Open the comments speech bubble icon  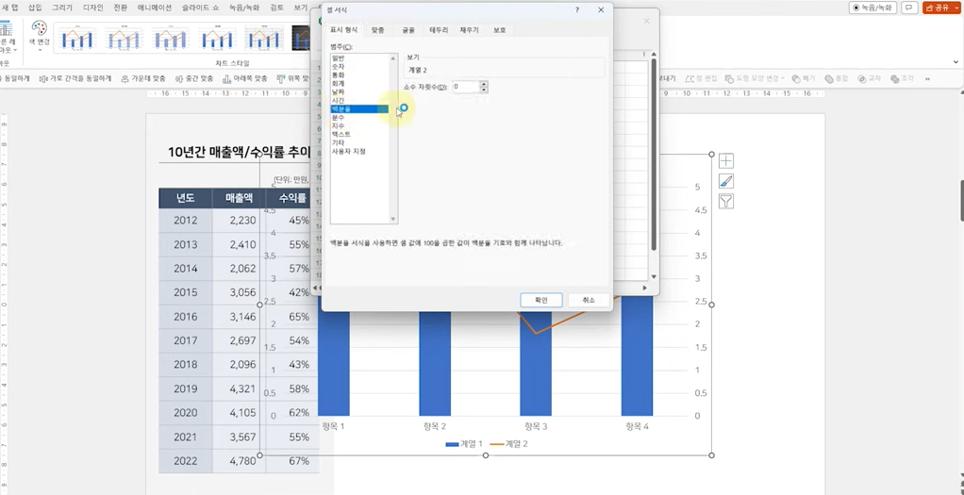908,8
